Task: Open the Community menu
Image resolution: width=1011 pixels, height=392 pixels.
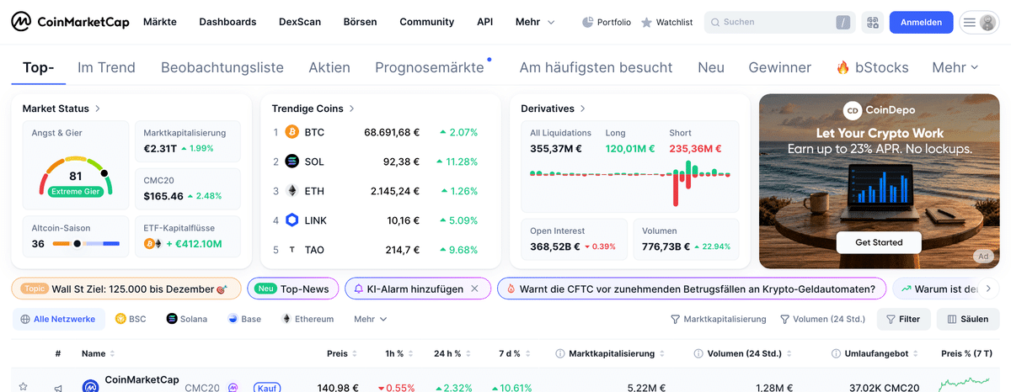Action: (427, 23)
